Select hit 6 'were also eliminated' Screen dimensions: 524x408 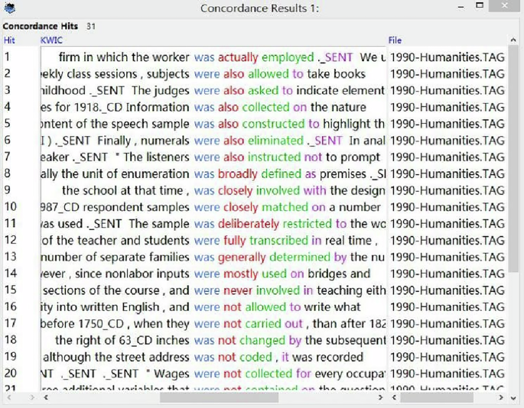(x=249, y=141)
